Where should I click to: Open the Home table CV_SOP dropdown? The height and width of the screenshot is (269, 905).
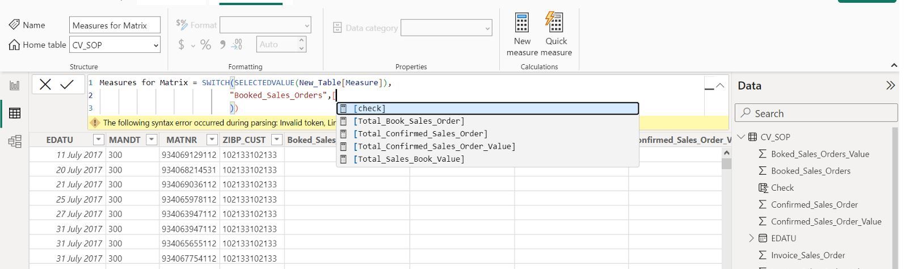[156, 45]
